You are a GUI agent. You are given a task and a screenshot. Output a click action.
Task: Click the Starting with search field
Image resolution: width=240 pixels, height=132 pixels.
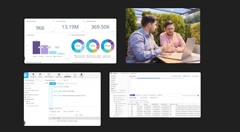tap(36, 86)
